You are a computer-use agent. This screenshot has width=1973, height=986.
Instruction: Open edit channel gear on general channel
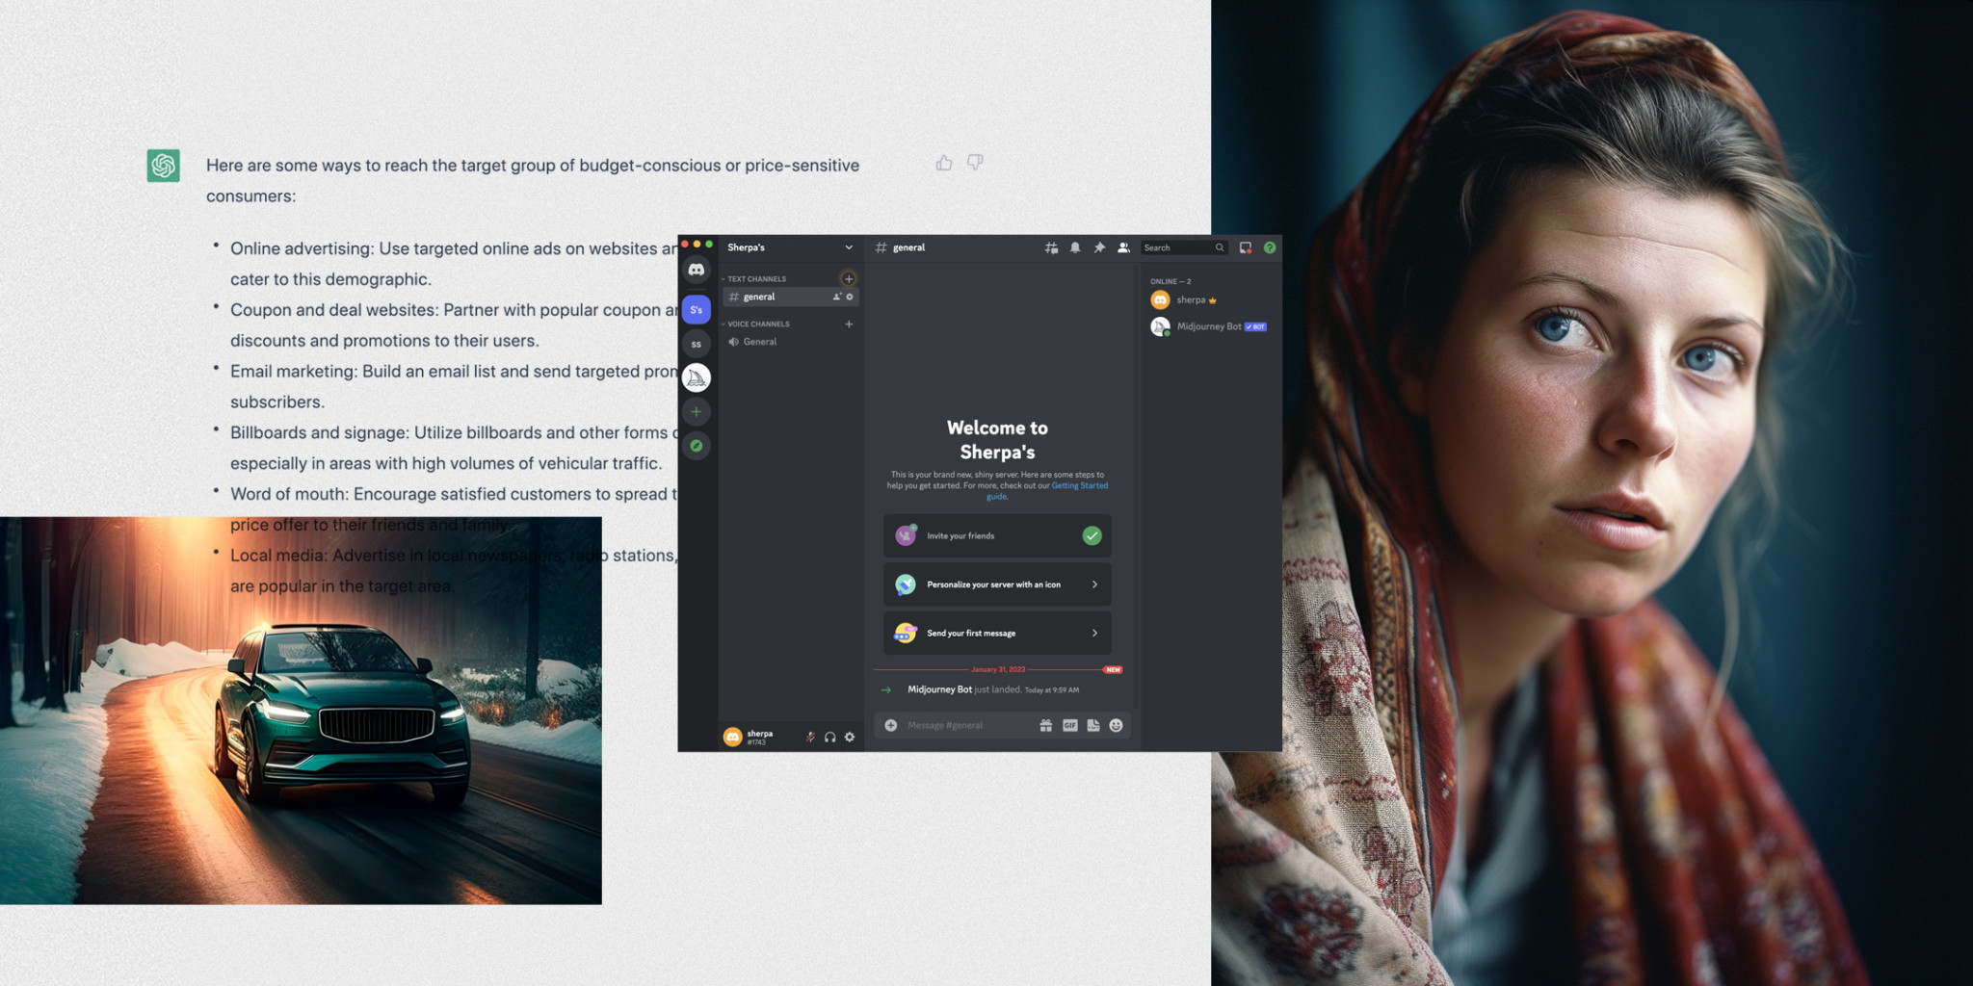(850, 297)
